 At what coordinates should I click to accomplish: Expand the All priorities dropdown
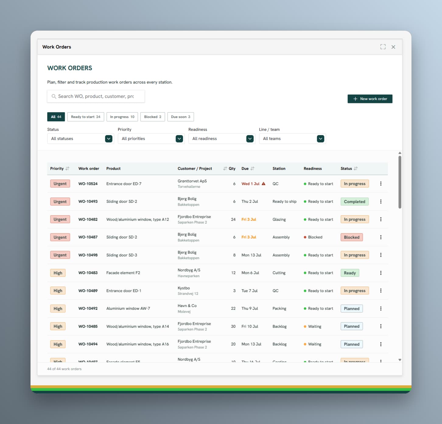click(151, 139)
